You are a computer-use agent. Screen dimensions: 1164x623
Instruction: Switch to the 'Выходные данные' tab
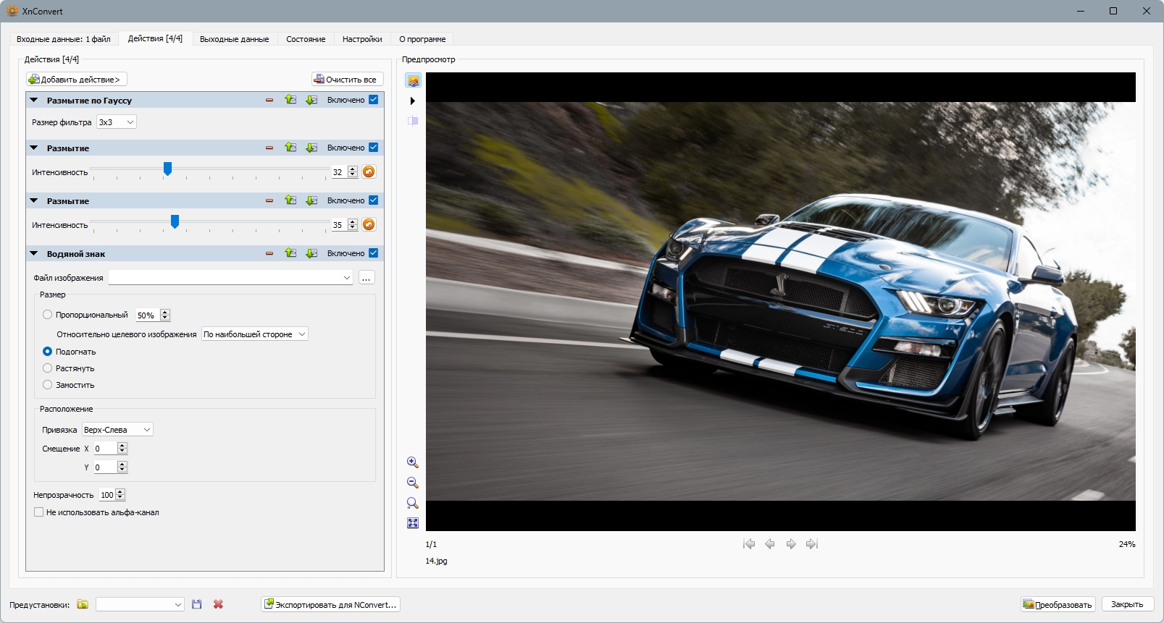(x=234, y=39)
